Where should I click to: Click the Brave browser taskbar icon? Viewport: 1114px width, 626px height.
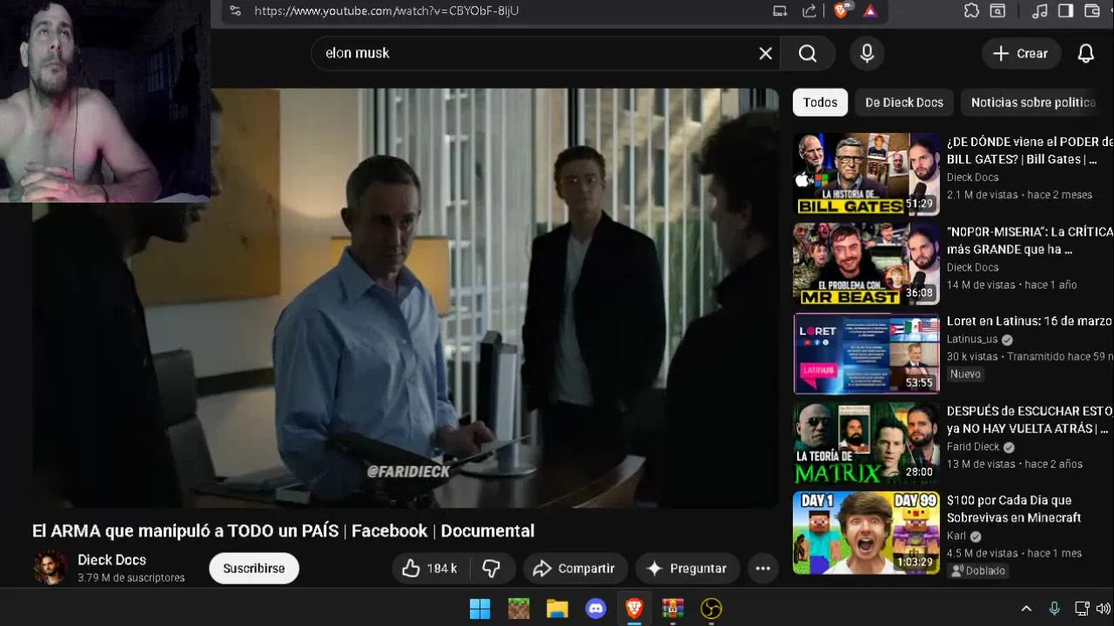[634, 609]
